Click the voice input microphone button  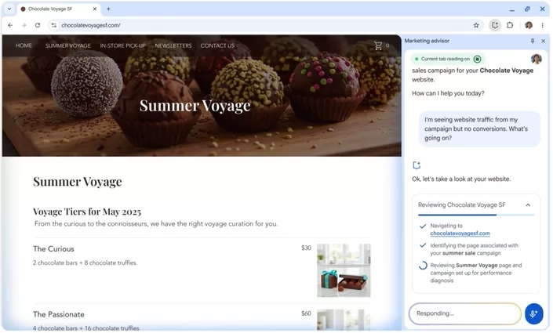[x=533, y=314]
